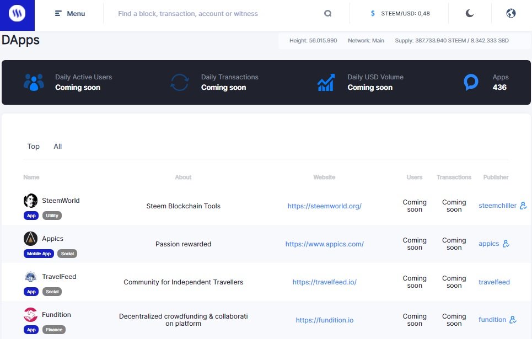The height and width of the screenshot is (339, 532).
Task: Switch to the All tab
Action: point(58,146)
